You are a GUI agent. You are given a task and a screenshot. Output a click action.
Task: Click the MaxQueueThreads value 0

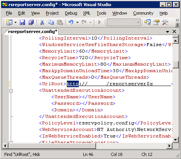pos(93,77)
